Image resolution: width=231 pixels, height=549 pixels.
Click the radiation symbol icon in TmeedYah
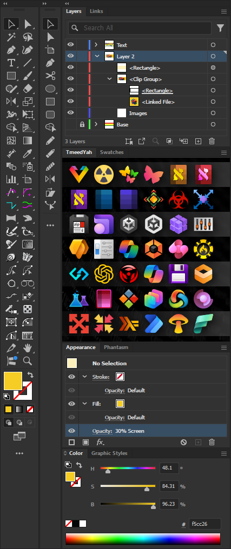pyautogui.click(x=104, y=175)
